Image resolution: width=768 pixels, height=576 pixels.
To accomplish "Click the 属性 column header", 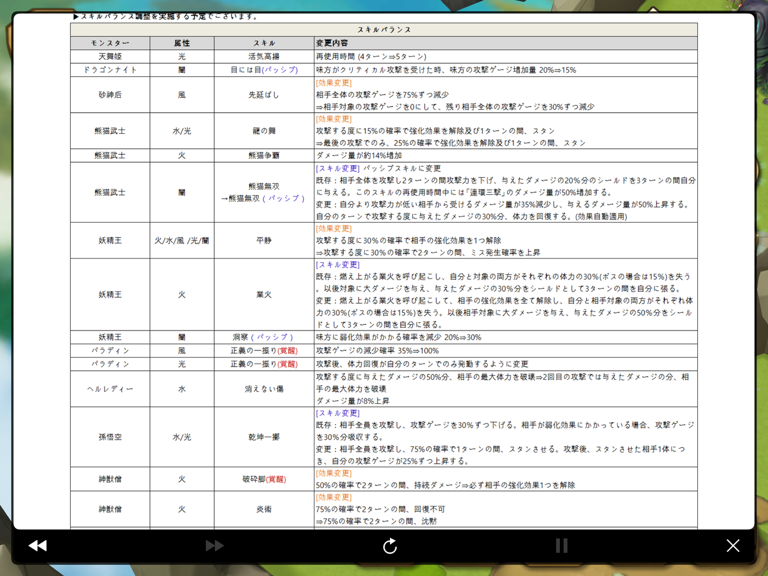I will click(x=182, y=43).
